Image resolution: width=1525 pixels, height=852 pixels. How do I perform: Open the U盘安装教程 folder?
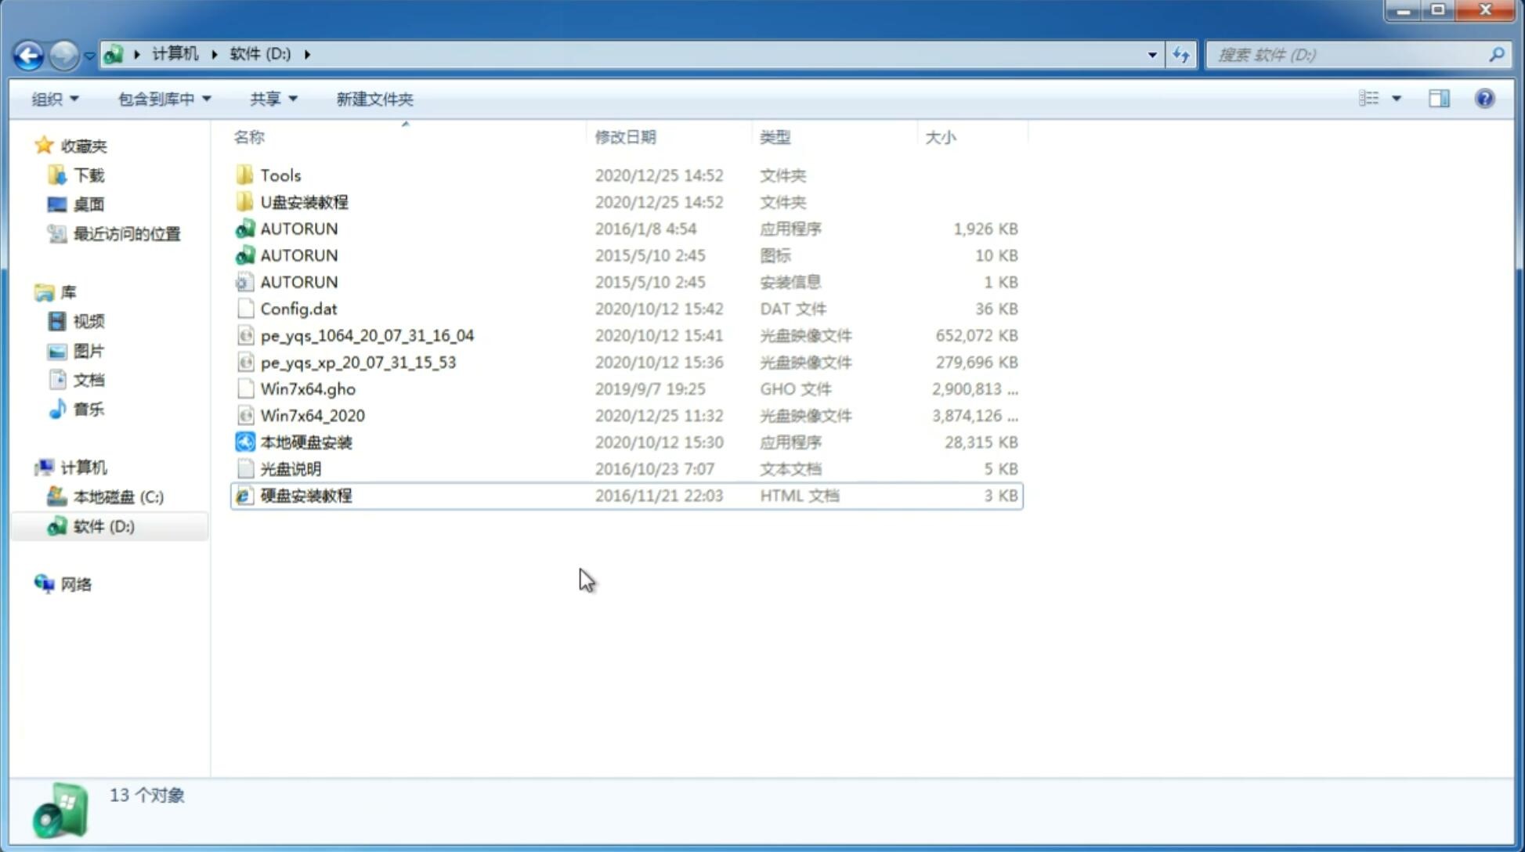coord(304,202)
